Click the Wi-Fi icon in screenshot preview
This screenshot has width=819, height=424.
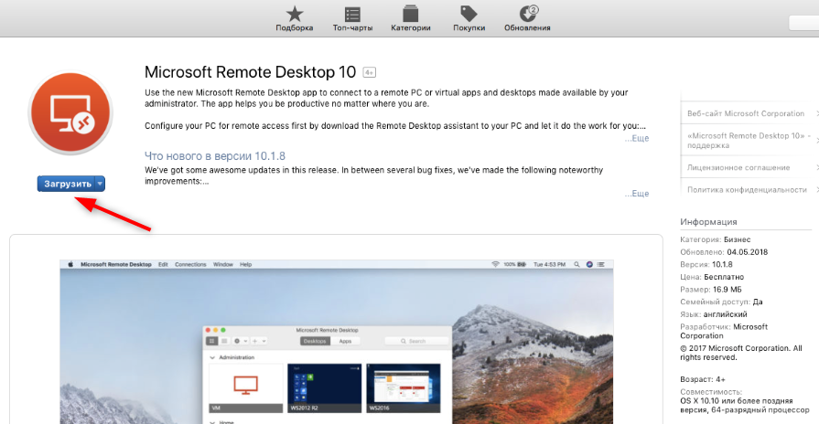click(495, 264)
